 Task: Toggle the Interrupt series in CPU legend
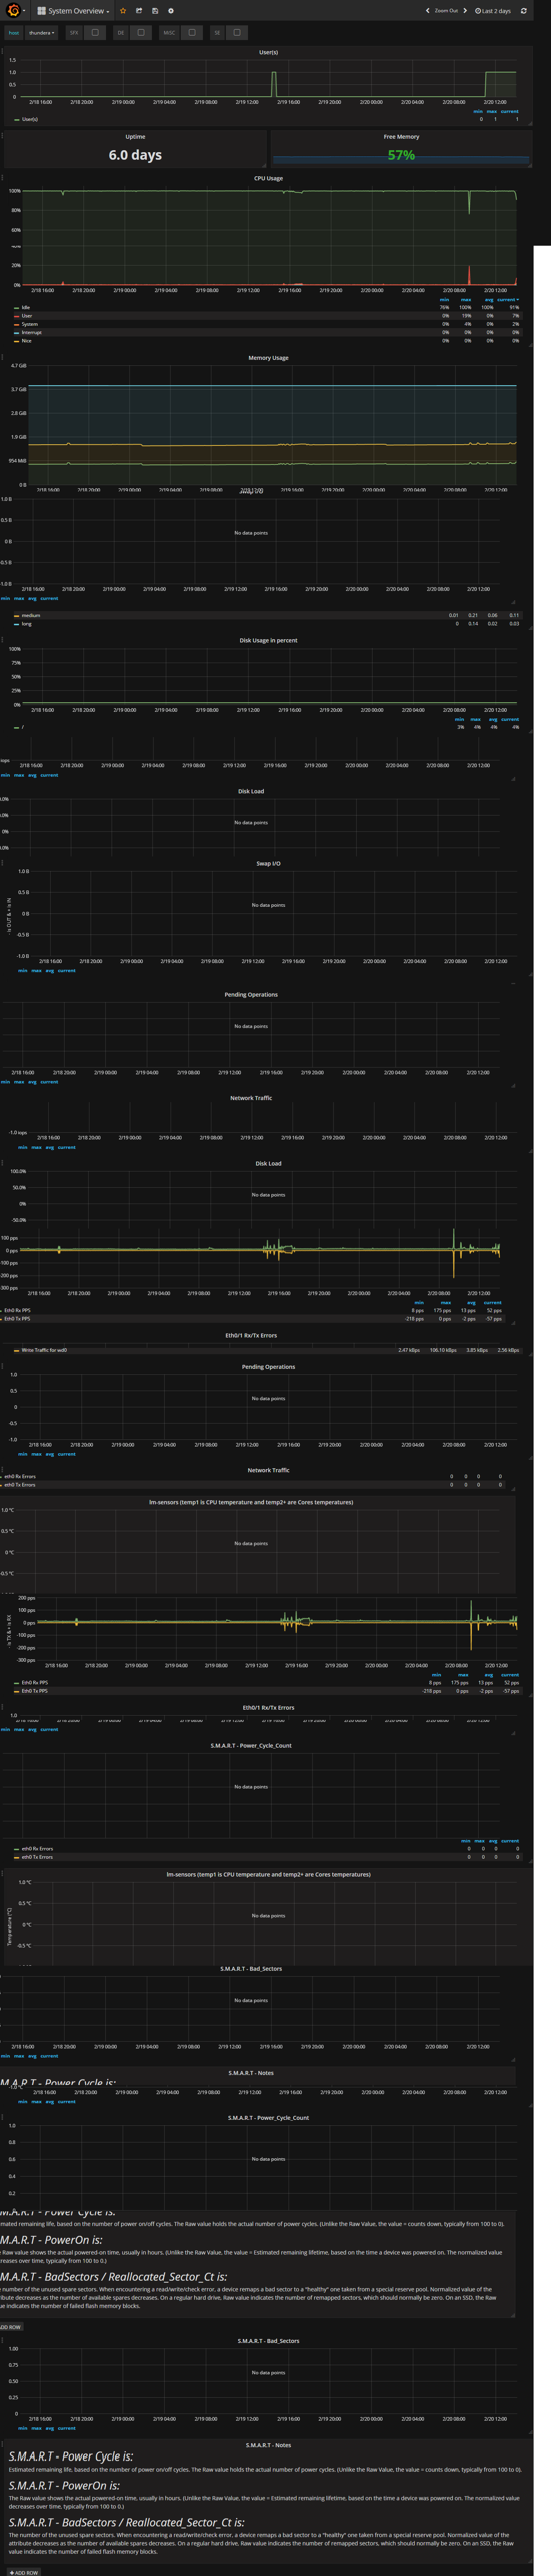click(x=32, y=332)
